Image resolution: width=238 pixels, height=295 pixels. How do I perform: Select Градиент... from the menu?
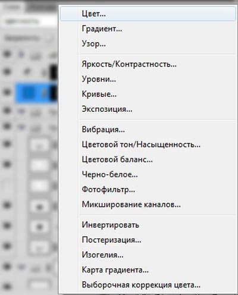click(x=148, y=29)
